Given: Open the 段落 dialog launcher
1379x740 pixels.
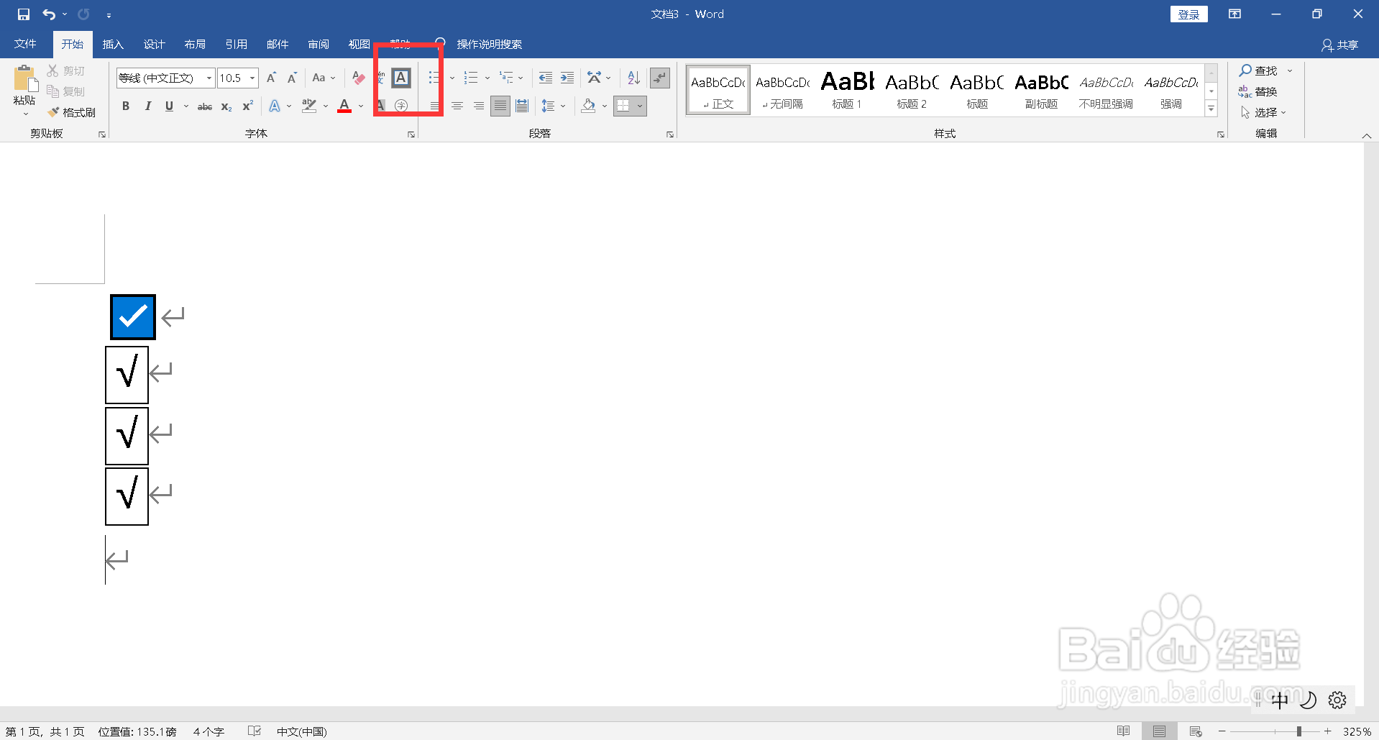Looking at the screenshot, I should pyautogui.click(x=670, y=134).
